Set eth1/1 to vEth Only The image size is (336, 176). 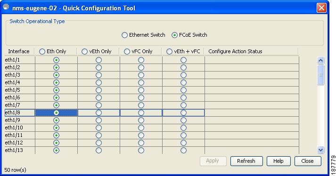click(98, 60)
